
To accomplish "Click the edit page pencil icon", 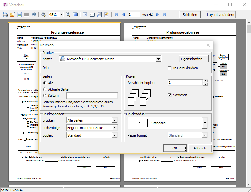I will [107, 15].
